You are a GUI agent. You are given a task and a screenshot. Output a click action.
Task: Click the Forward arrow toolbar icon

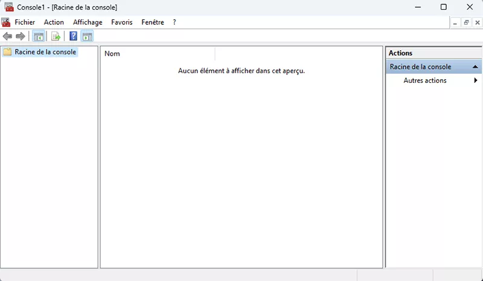(21, 36)
